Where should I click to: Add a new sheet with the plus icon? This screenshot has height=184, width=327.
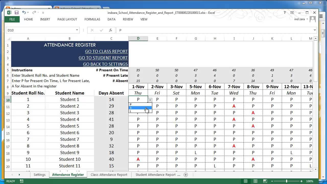(186, 175)
